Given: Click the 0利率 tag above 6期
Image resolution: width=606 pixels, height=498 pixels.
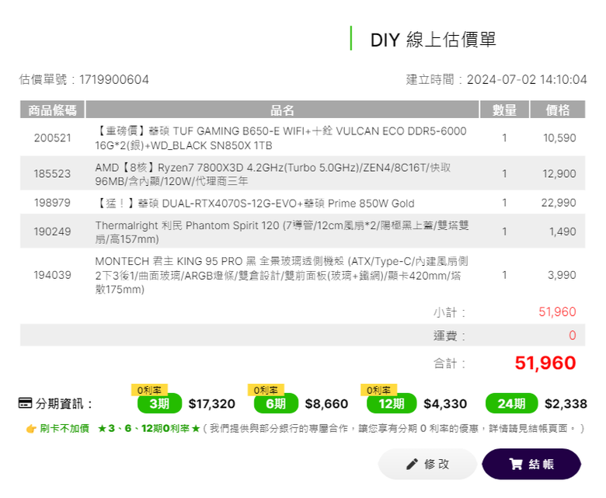Looking at the screenshot, I should tap(266, 390).
